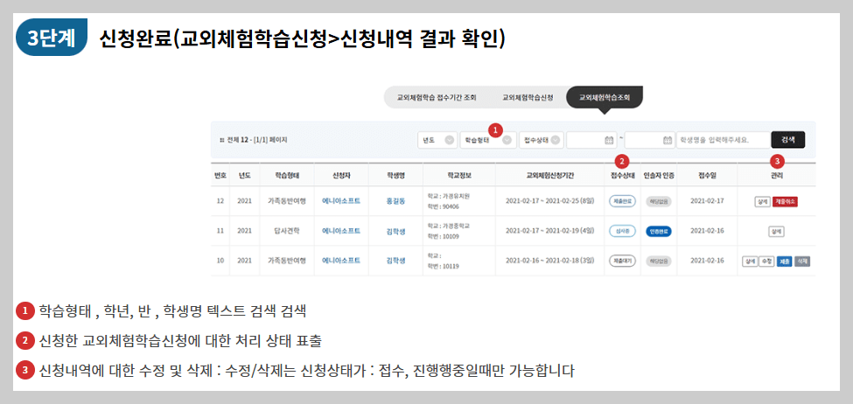
Task: Click the 제출대기 status badge
Action: [x=622, y=261]
